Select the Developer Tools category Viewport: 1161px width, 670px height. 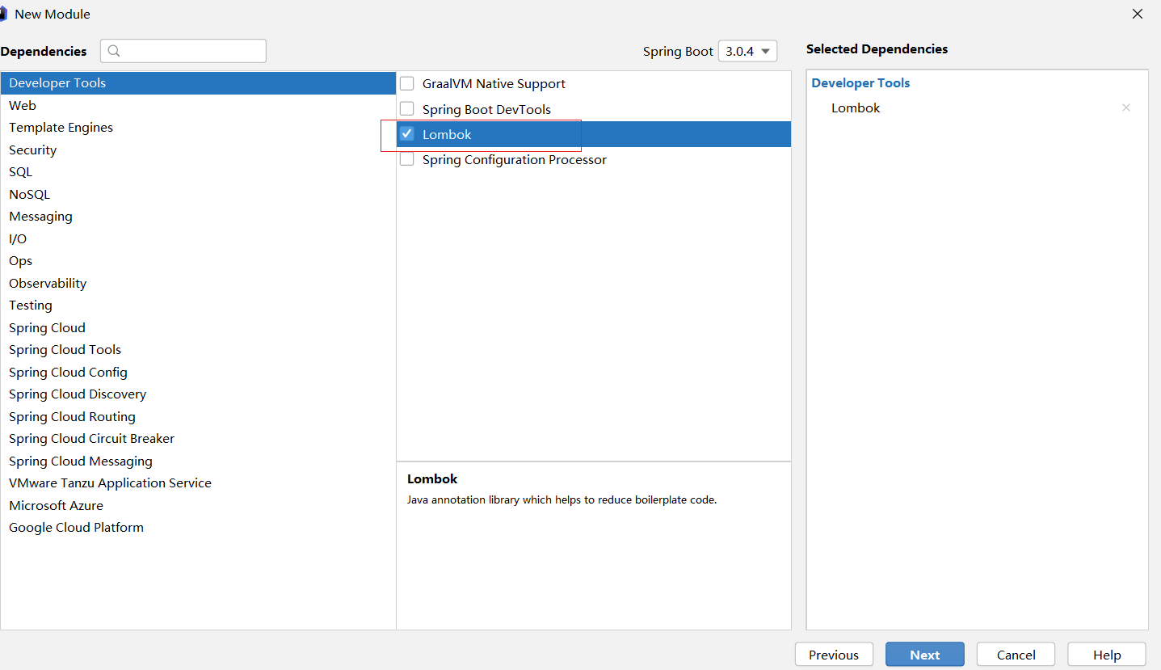[x=198, y=83]
